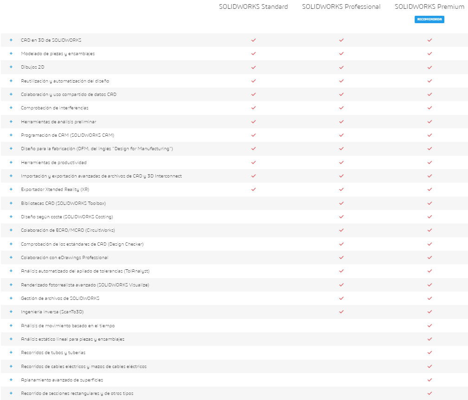
Task: Click the 'Recorridos de tubos y tuberías' label
Action: click(53, 353)
